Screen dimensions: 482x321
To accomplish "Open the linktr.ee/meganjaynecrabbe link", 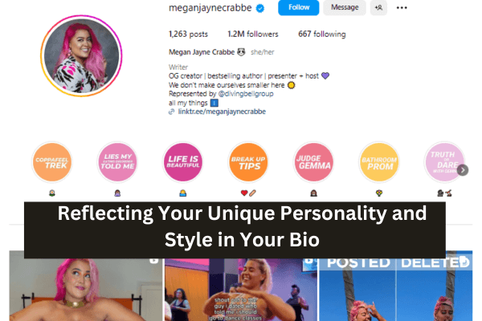I will click(x=222, y=112).
